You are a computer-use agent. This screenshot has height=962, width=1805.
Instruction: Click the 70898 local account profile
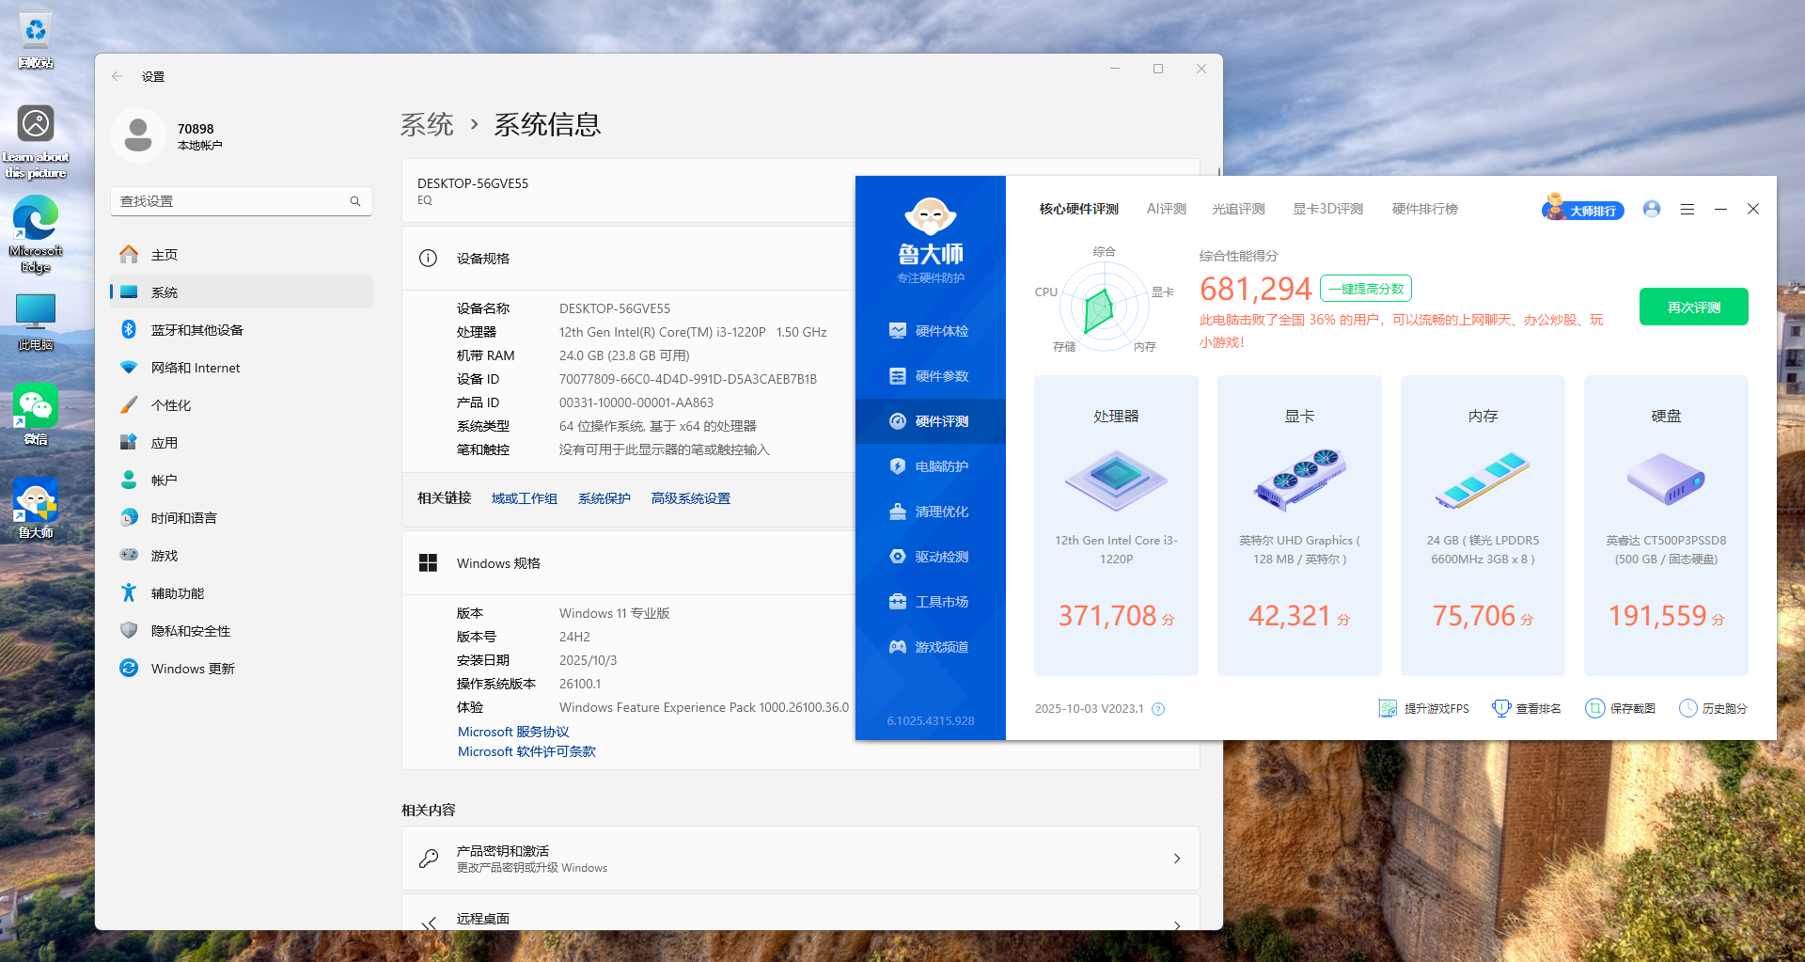point(168,135)
